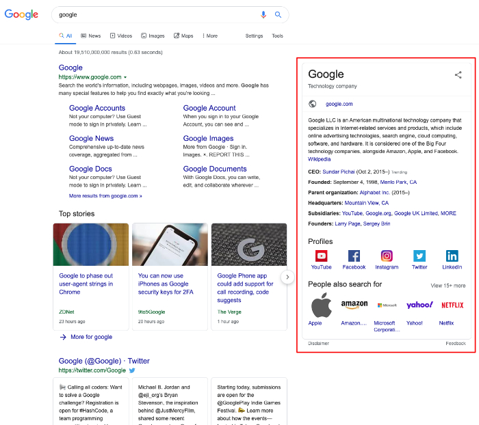Viewport: 479px width, 425px height.
Task: Open the Mountain View, CA headquarters link
Action: pyautogui.click(x=367, y=203)
